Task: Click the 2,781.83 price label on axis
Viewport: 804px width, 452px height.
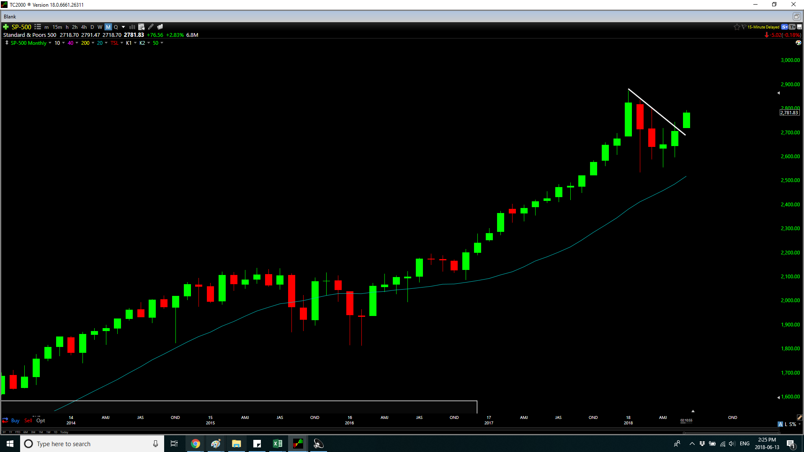Action: point(789,113)
